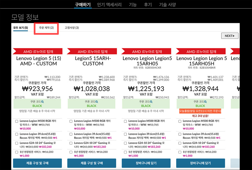Screen dimensions: 252x170
Task: Click discount amount ₩272,193
Action: [217, 97]
